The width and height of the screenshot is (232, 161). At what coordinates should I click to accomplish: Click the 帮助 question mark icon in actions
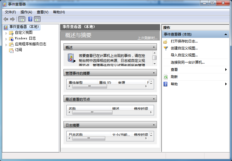pos(165,84)
